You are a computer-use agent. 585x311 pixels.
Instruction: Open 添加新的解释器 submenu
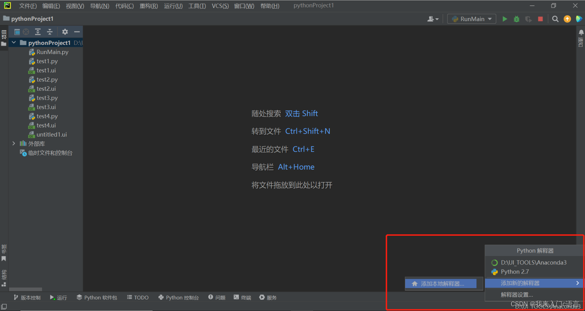(x=534, y=283)
